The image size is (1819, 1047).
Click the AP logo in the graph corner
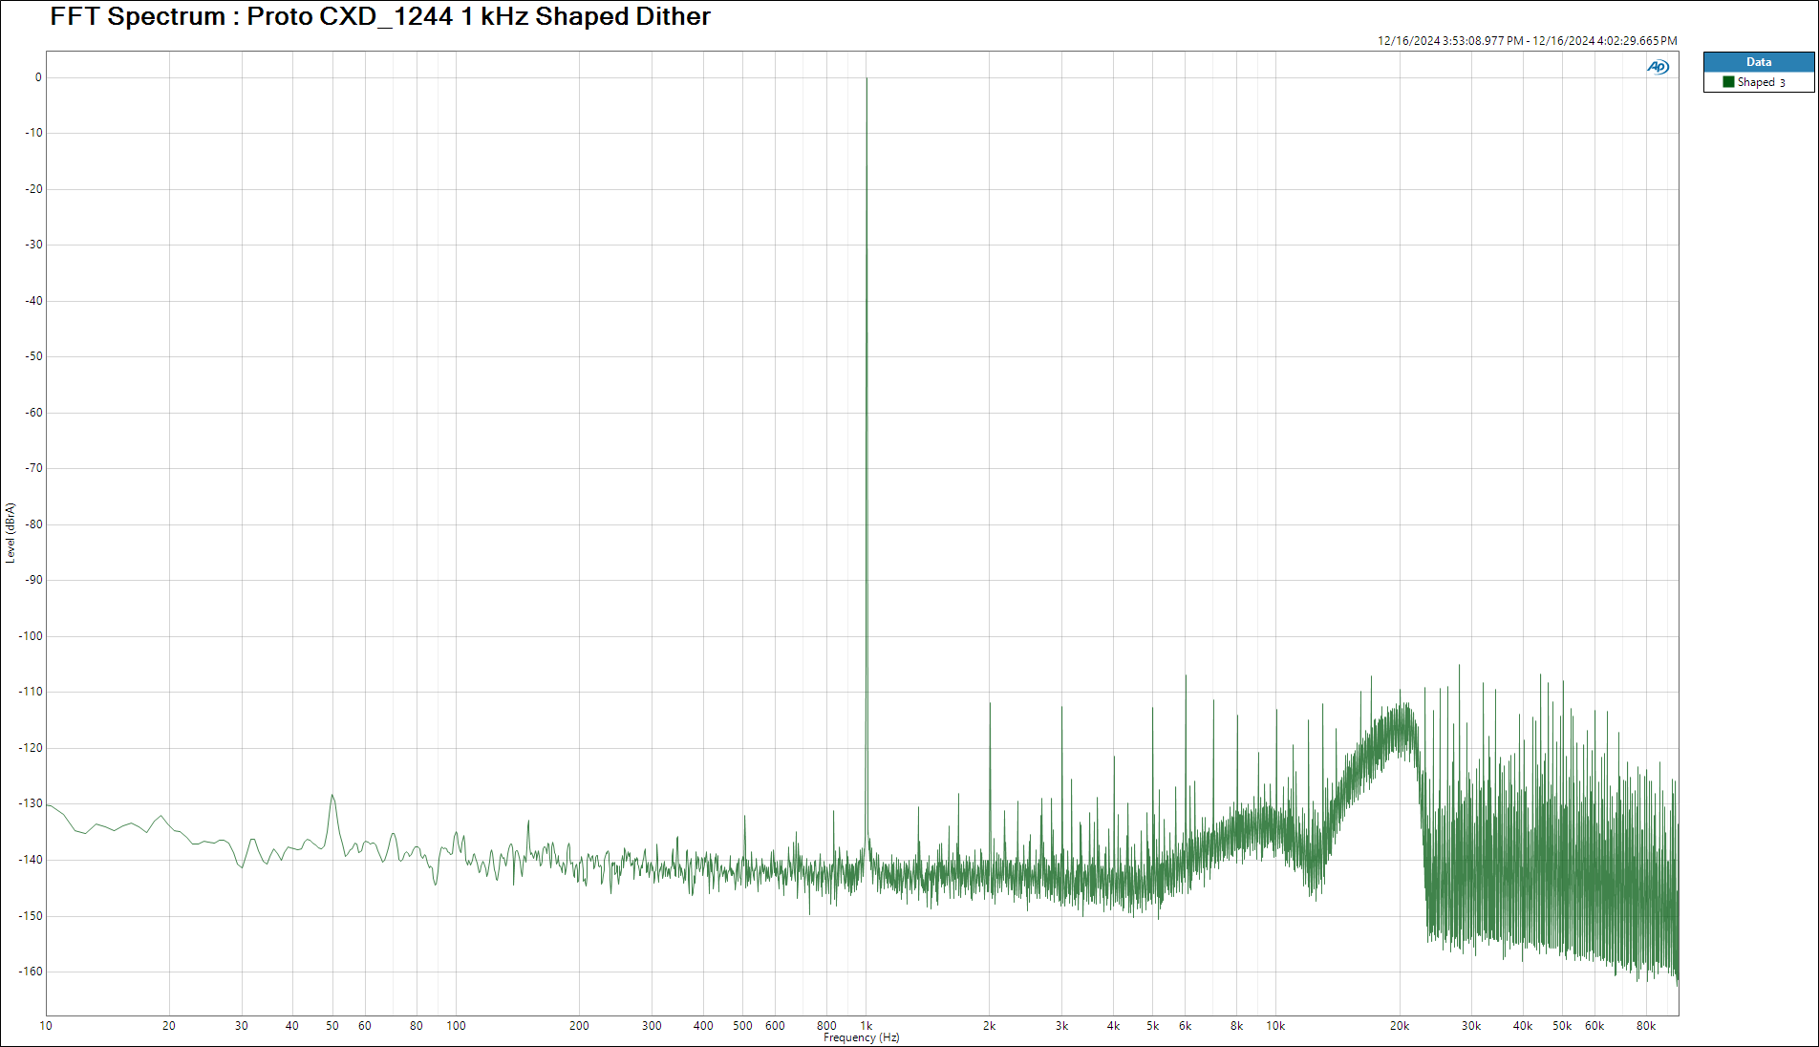coord(1658,67)
